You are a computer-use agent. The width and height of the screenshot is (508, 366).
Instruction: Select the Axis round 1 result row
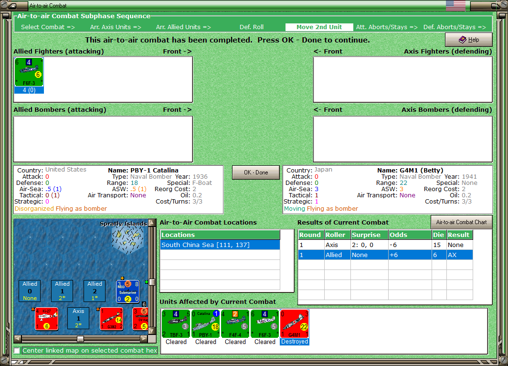(x=385, y=245)
